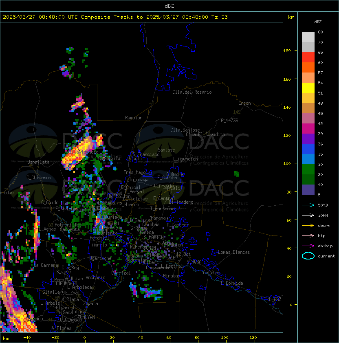The height and width of the screenshot is (343, 339).
Task: Click the '30HM' legend label
Action: pos(323,215)
